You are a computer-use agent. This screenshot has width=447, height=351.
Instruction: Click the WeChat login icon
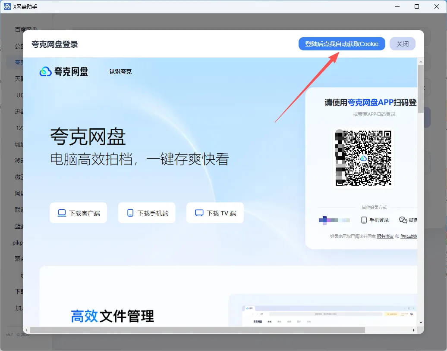tap(403, 220)
